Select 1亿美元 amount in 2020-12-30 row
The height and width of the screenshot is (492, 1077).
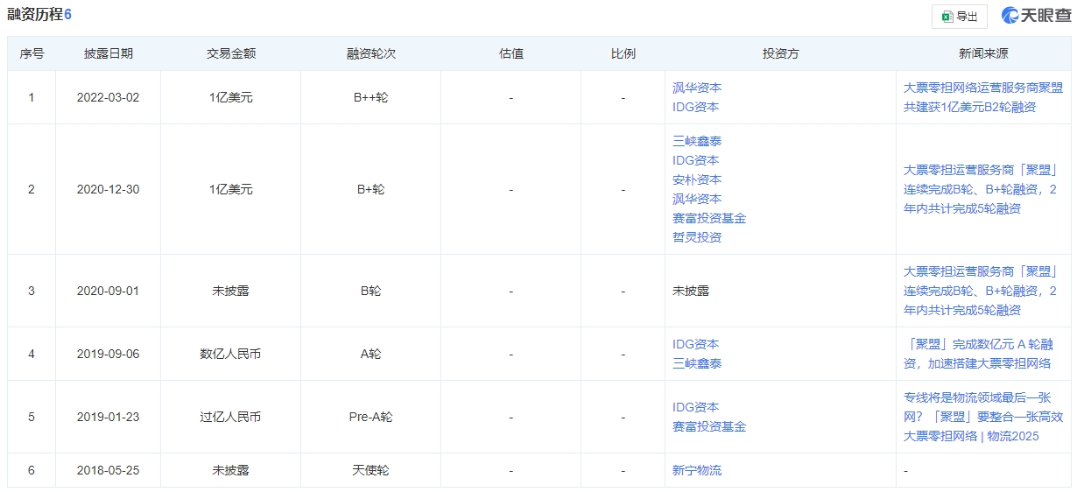coord(231,189)
